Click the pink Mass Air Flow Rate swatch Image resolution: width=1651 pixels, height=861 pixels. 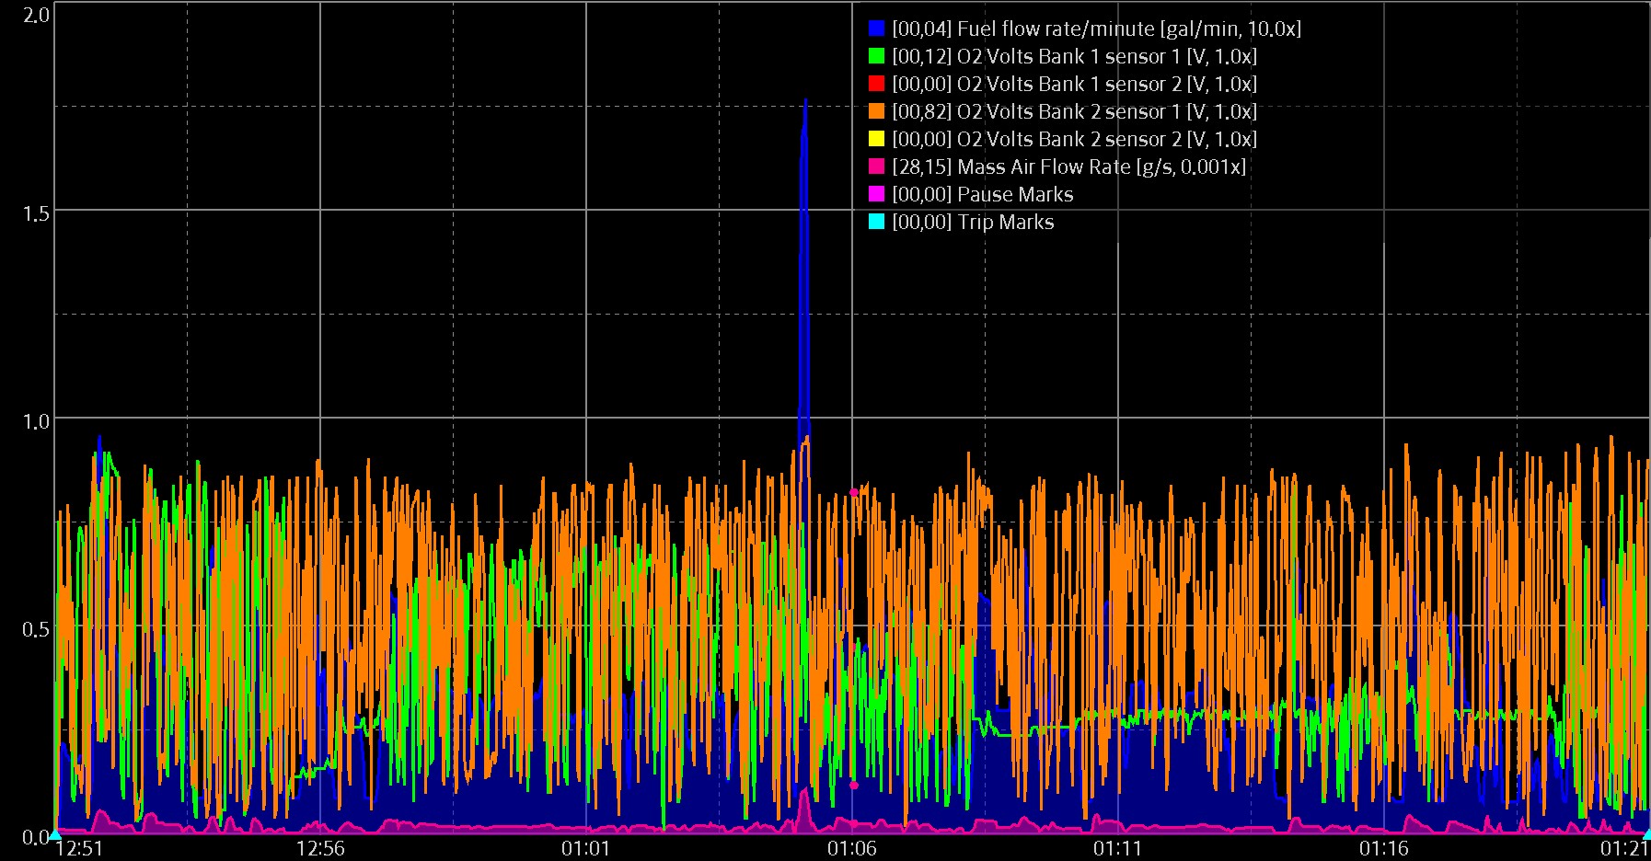pos(876,166)
